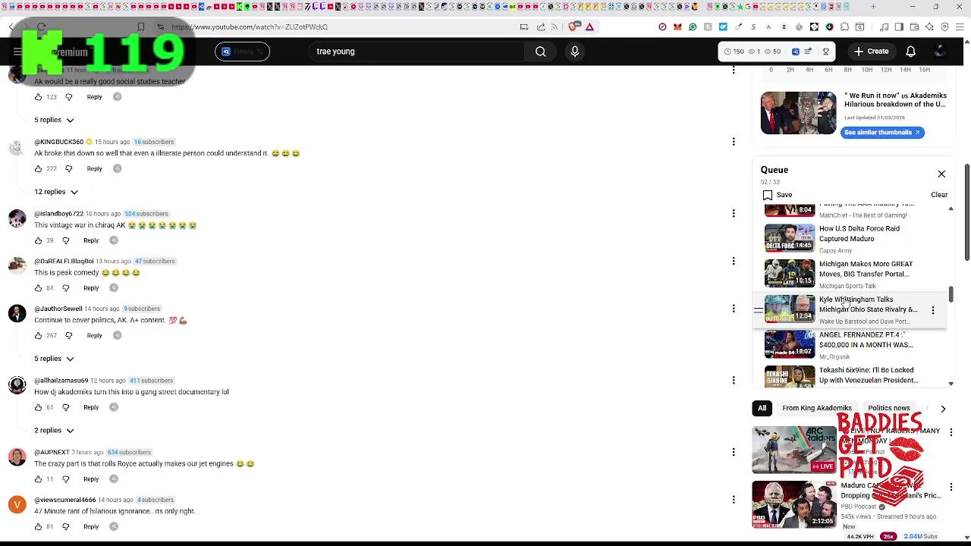This screenshot has height=546, width=971.
Task: Like the @islandboy6722 comment
Action: pos(38,240)
